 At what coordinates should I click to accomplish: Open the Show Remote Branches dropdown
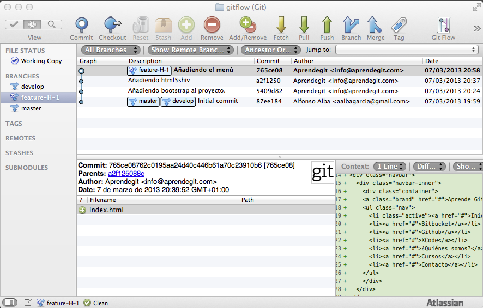tap(191, 50)
